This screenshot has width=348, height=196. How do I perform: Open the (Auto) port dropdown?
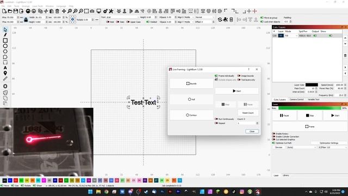301,148
